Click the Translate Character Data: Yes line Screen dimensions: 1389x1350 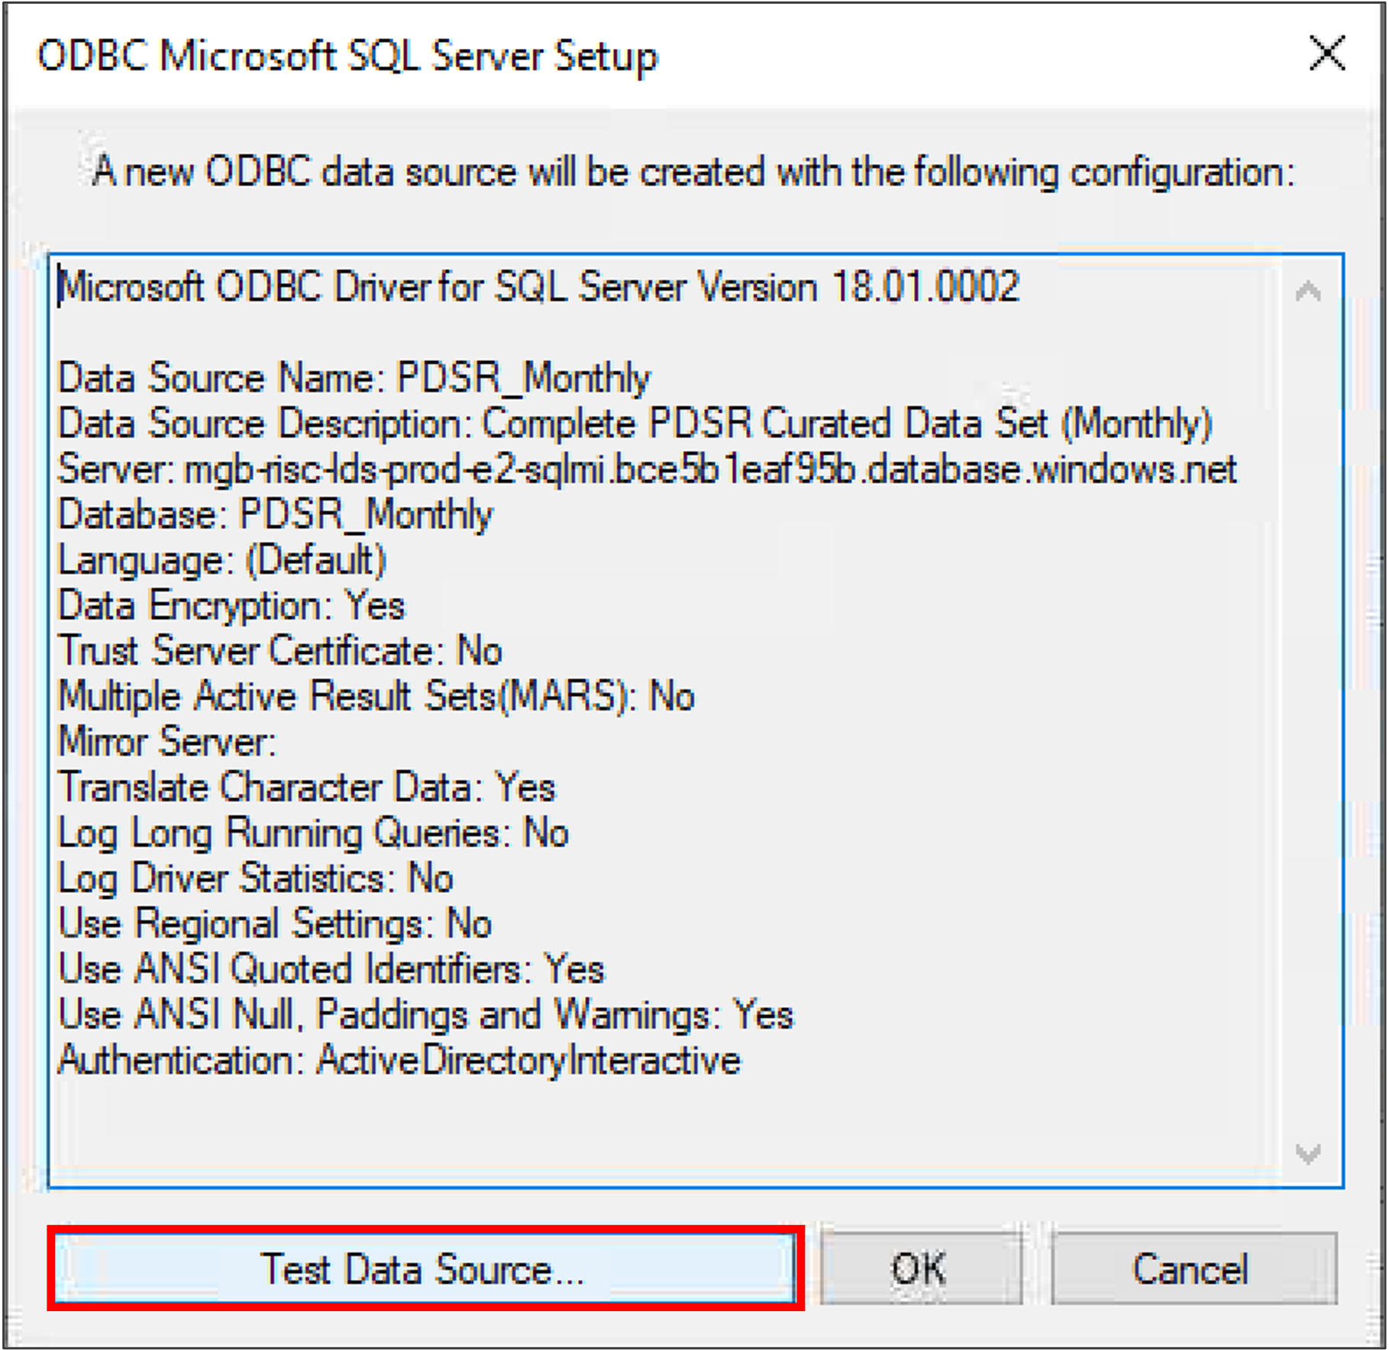[x=307, y=788]
